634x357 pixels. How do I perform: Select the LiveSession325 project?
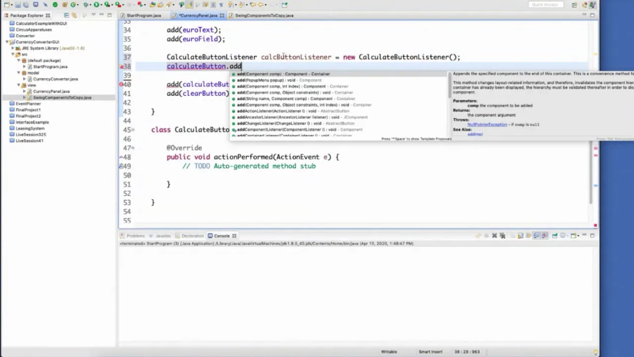point(31,134)
